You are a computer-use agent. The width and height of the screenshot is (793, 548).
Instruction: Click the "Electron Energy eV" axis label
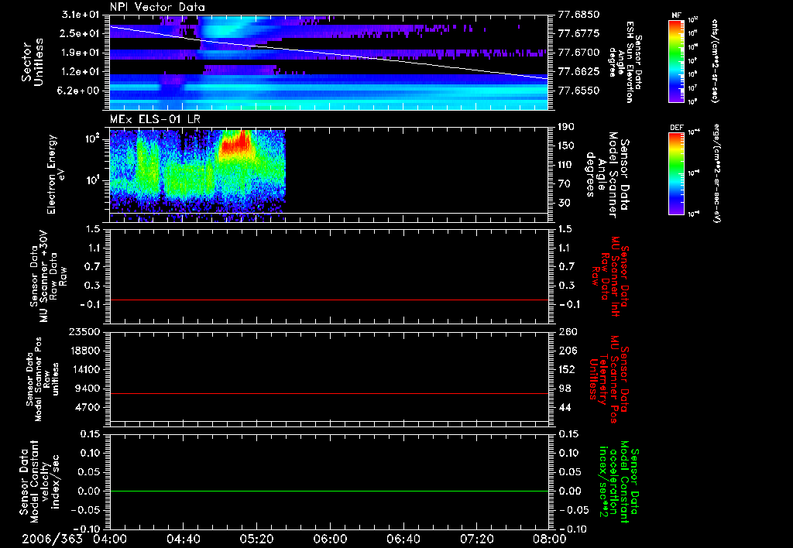tap(56, 174)
